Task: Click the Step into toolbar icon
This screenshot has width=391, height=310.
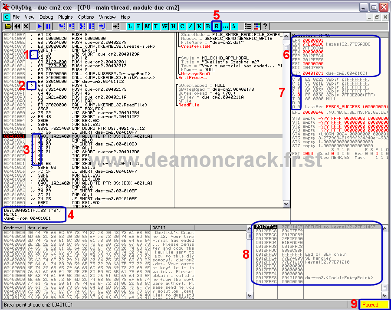Action: pyautogui.click(x=62, y=26)
